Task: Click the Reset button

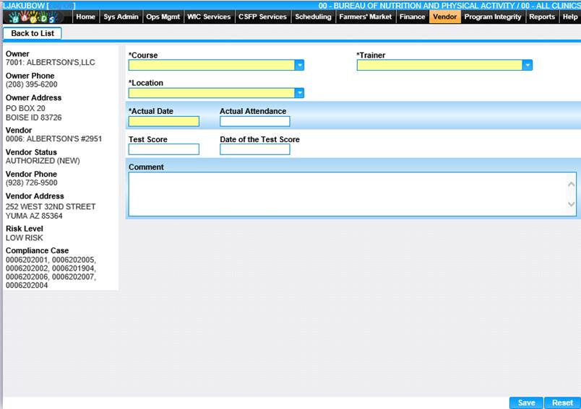Action: 562,403
